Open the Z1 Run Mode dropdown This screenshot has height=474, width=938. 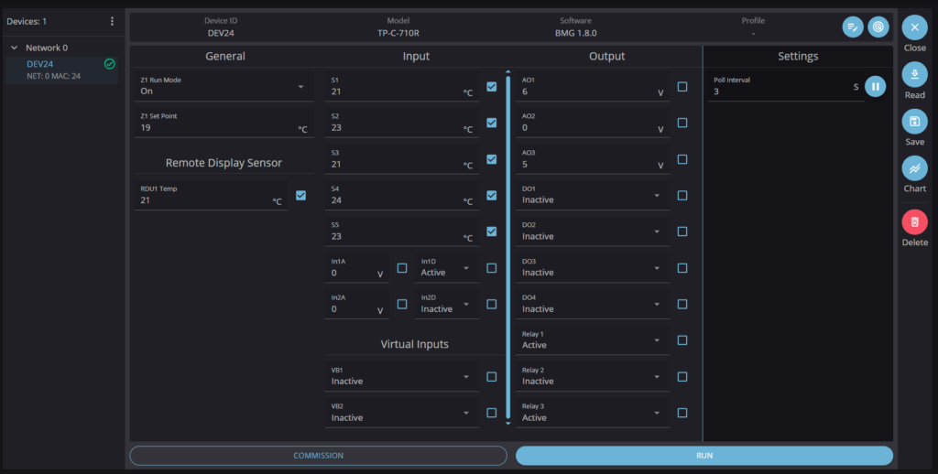tap(224, 87)
